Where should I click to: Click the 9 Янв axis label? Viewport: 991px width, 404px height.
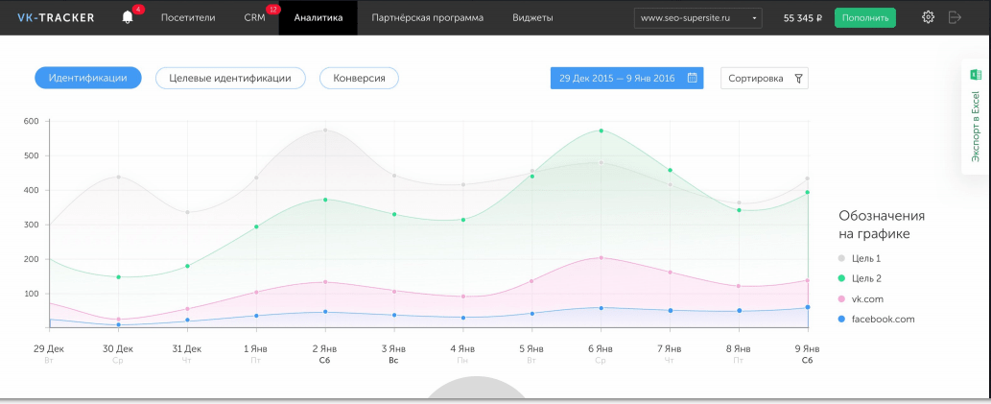point(807,348)
